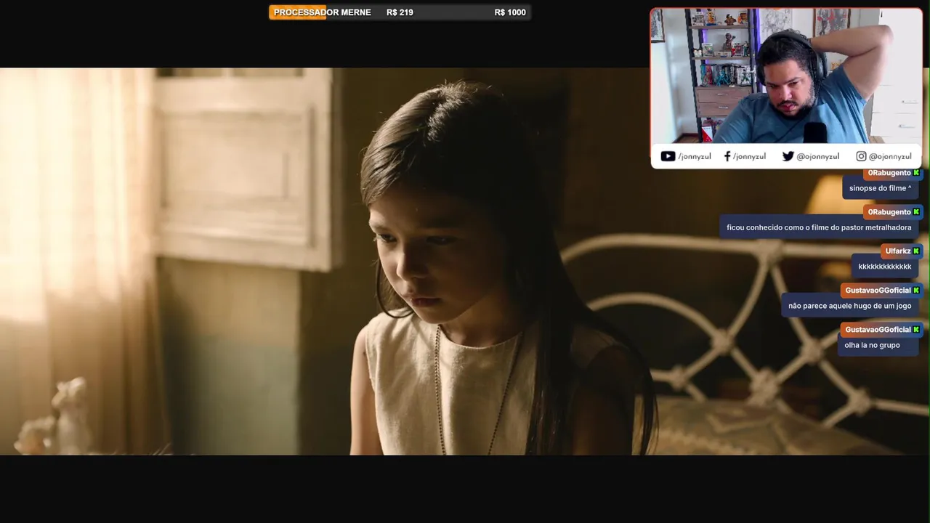930x523 pixels.
Task: Click ORabugento name above 'sinopse do filme'
Action: click(x=889, y=173)
